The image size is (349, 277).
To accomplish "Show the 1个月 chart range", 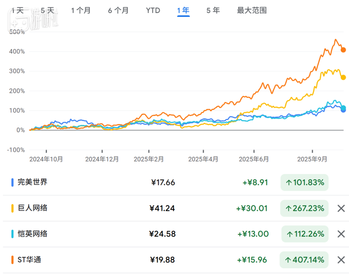I will point(81,10).
